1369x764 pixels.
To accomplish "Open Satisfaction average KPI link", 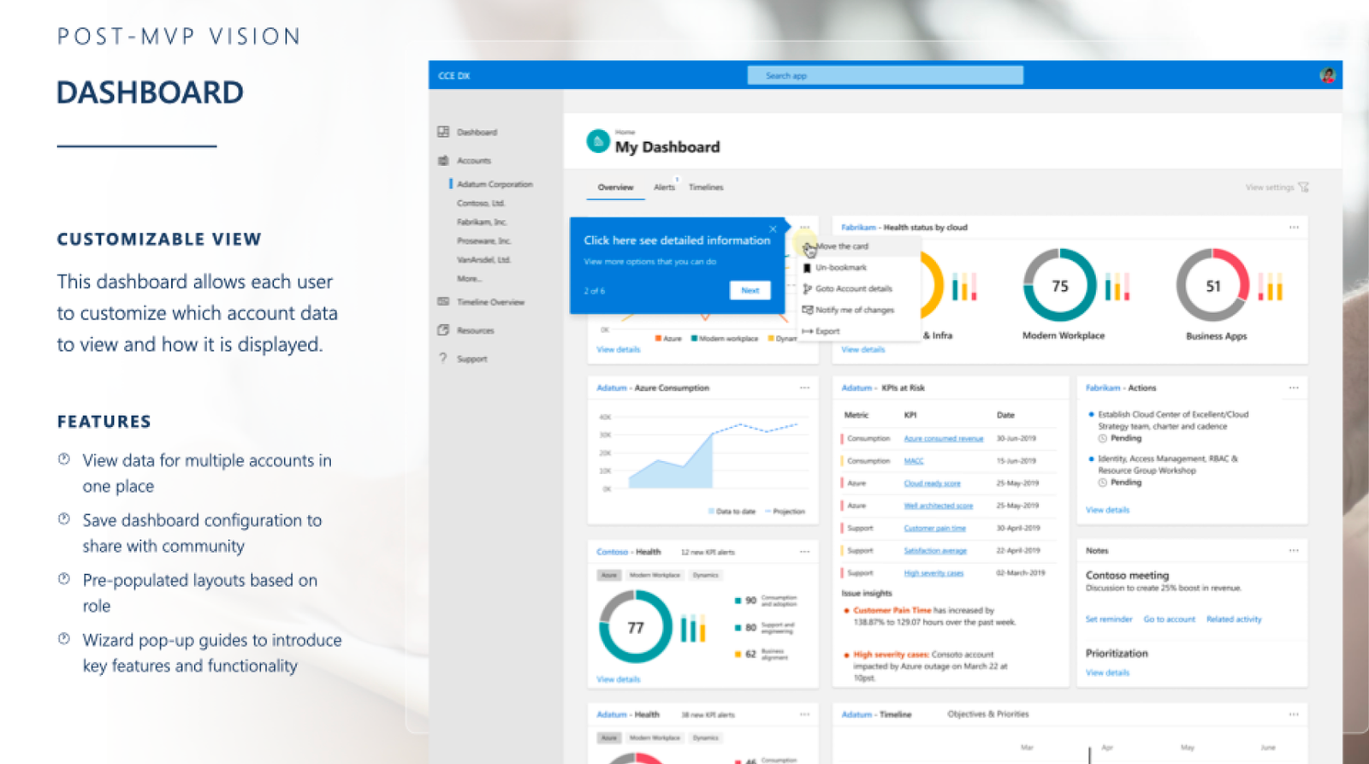I will [935, 550].
